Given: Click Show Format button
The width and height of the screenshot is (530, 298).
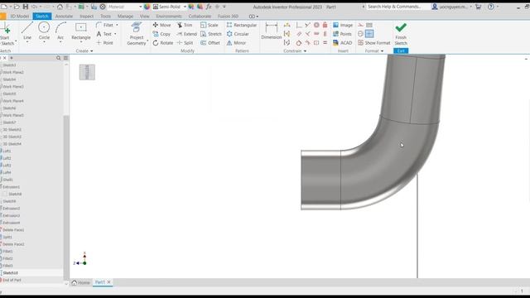Looking at the screenshot, I should [x=374, y=43].
